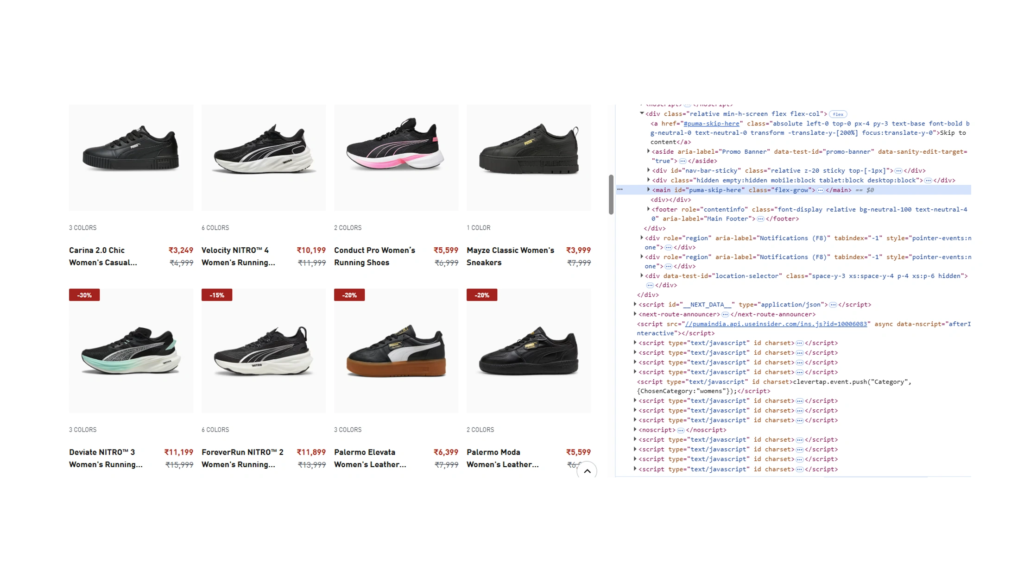Open the Palermo Elevata gum-sole shoe image
1030x582 pixels.
click(x=396, y=351)
